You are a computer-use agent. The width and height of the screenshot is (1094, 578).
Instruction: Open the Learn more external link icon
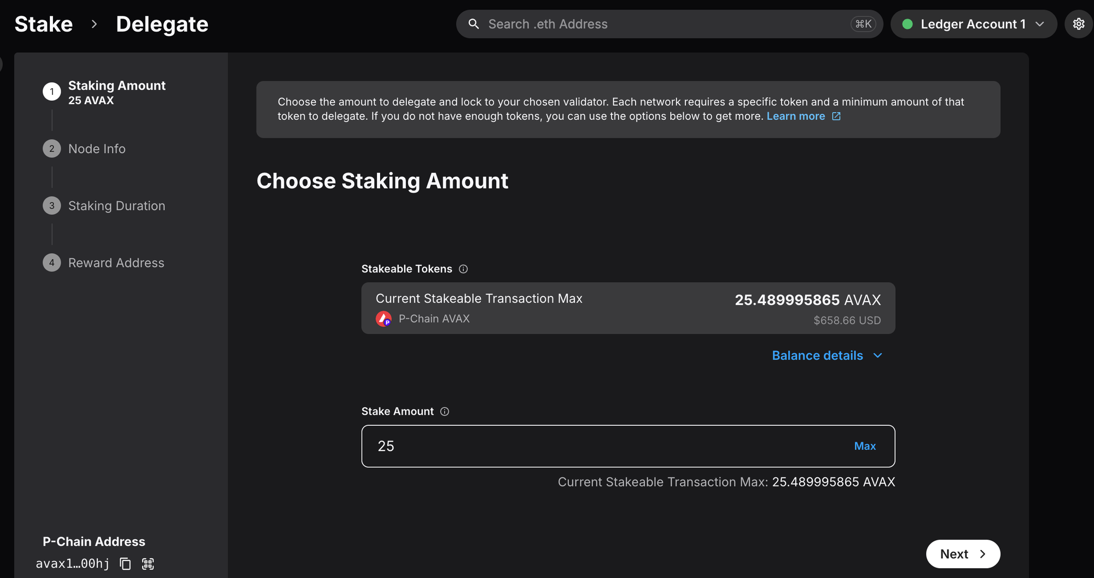(836, 116)
